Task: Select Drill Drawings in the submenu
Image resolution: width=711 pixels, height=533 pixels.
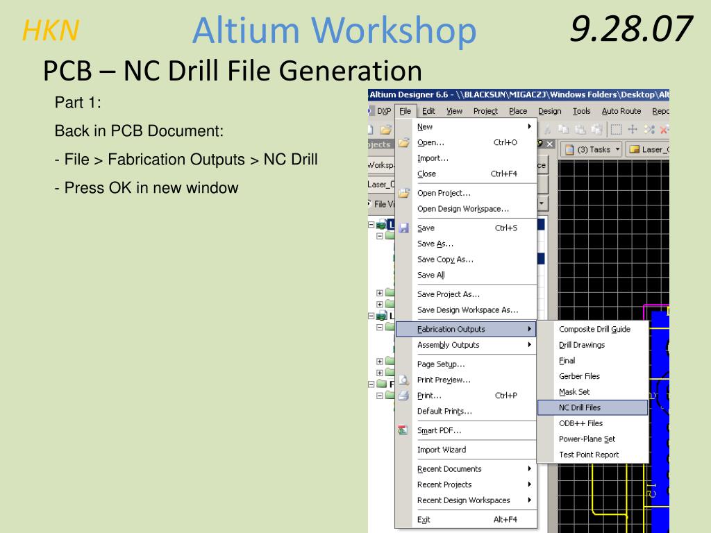Action: pyautogui.click(x=593, y=345)
